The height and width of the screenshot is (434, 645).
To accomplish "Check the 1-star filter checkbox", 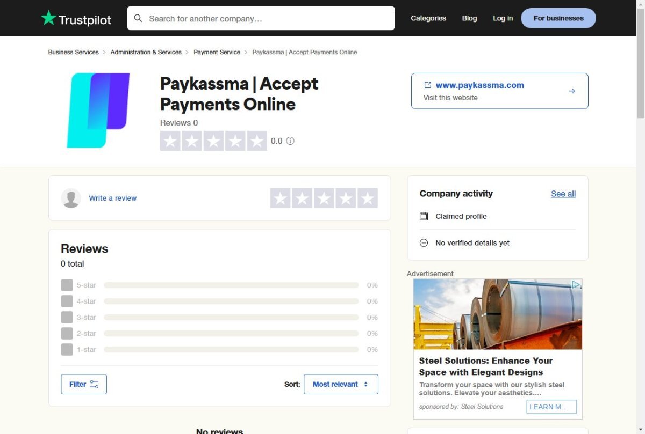I will coord(67,349).
